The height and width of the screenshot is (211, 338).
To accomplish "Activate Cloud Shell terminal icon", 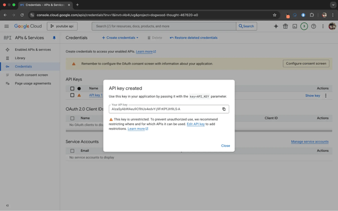I will [x=294, y=26].
